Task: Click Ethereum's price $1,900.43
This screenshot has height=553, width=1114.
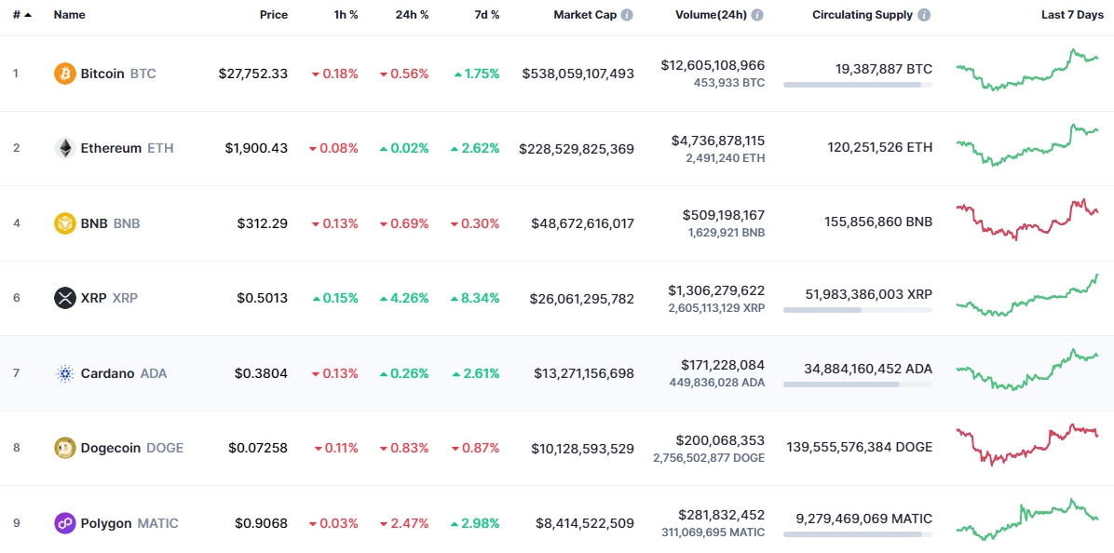Action: 256,148
